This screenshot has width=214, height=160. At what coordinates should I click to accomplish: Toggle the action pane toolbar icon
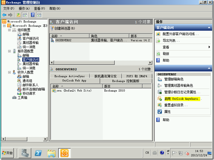[39, 15]
